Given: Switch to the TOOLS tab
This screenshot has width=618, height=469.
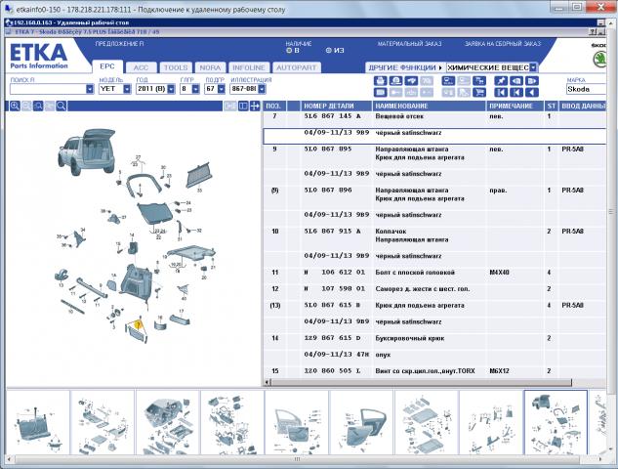Looking at the screenshot, I should point(176,67).
